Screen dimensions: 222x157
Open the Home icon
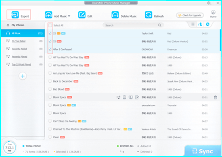(x=213, y=12)
